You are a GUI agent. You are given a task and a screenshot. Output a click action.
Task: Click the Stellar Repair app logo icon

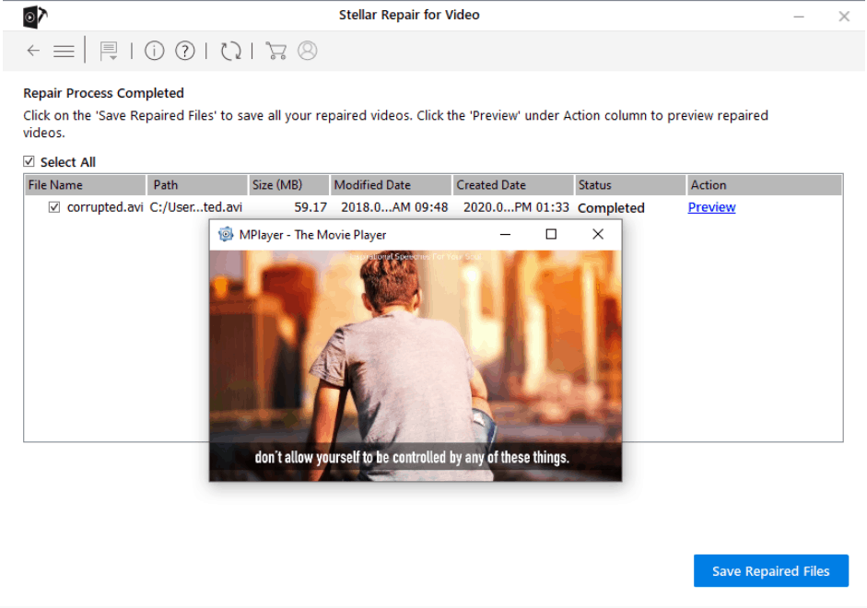pyautogui.click(x=35, y=17)
